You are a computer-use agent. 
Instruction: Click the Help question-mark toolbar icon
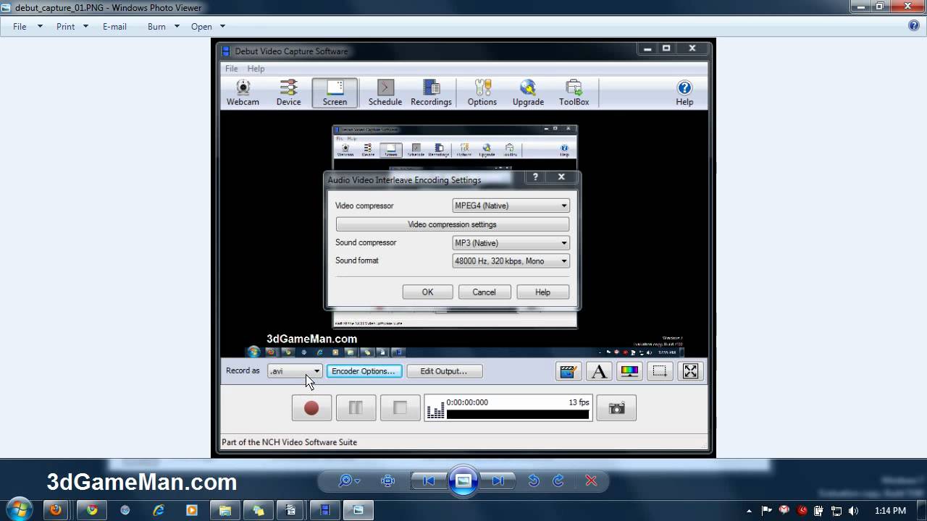(x=684, y=93)
